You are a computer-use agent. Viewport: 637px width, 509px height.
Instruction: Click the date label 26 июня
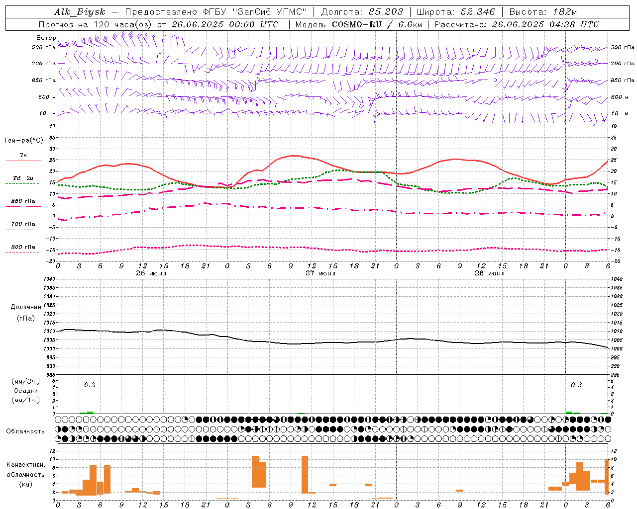pos(151,273)
